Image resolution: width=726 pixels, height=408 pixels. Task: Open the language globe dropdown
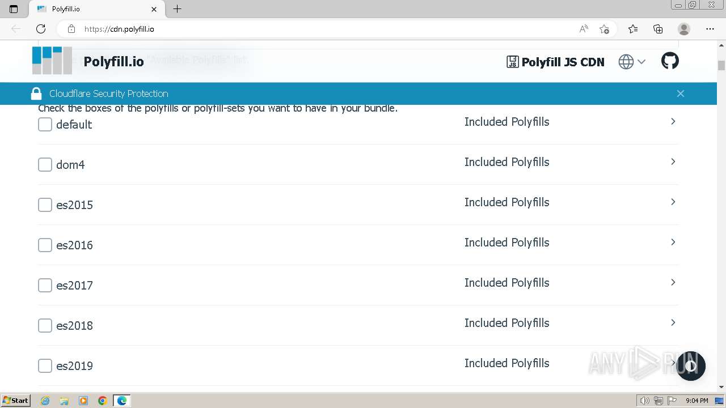tap(632, 62)
